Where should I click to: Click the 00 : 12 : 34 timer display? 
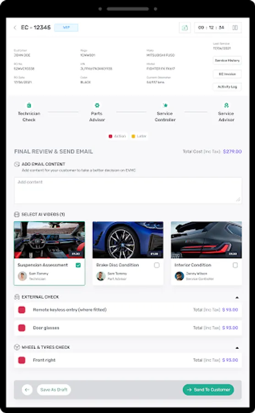[211, 28]
